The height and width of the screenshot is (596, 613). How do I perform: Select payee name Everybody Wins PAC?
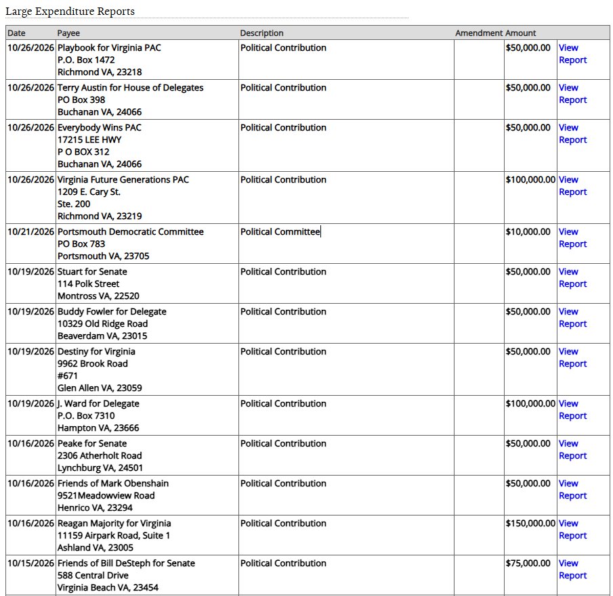(x=100, y=127)
